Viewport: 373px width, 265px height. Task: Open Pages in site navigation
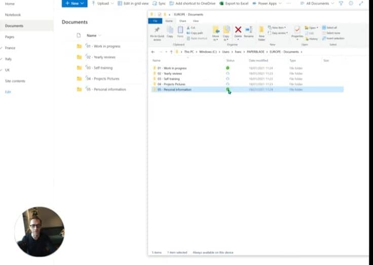tap(10, 37)
